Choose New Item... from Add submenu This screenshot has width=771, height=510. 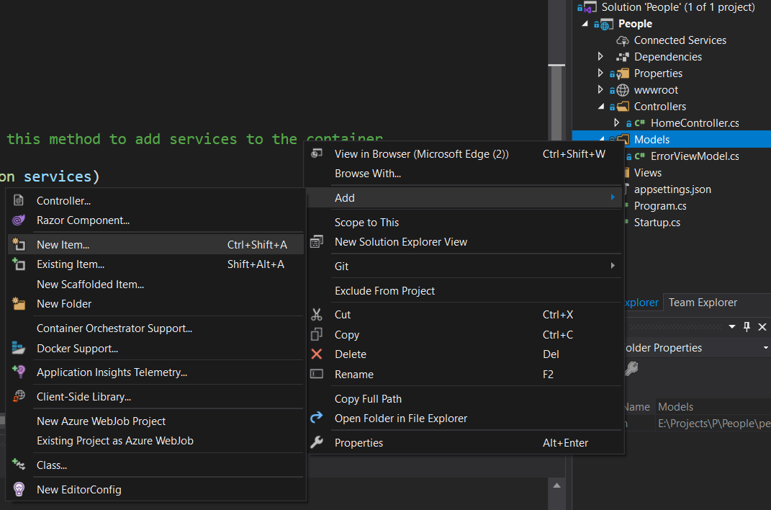pyautogui.click(x=156, y=244)
